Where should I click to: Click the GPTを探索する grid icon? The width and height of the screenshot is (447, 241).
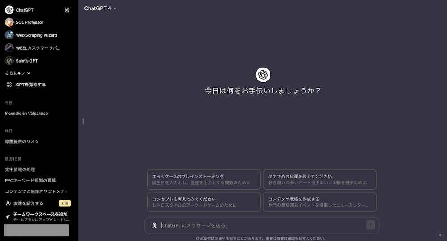[x=9, y=85]
